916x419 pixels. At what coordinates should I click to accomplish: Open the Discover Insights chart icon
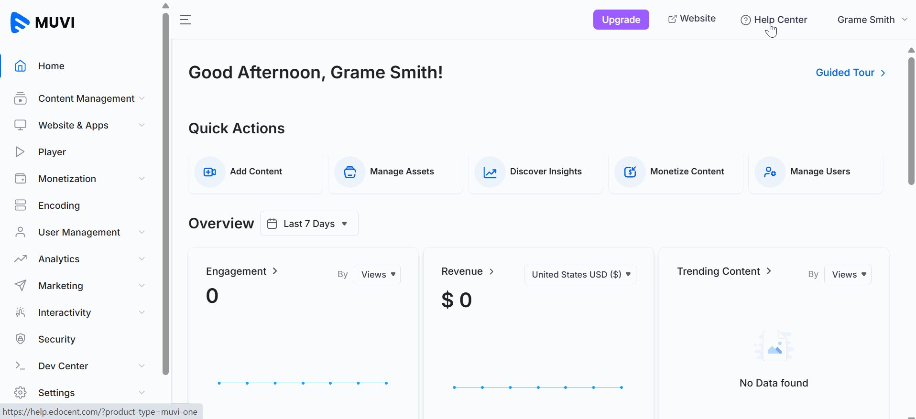click(490, 172)
